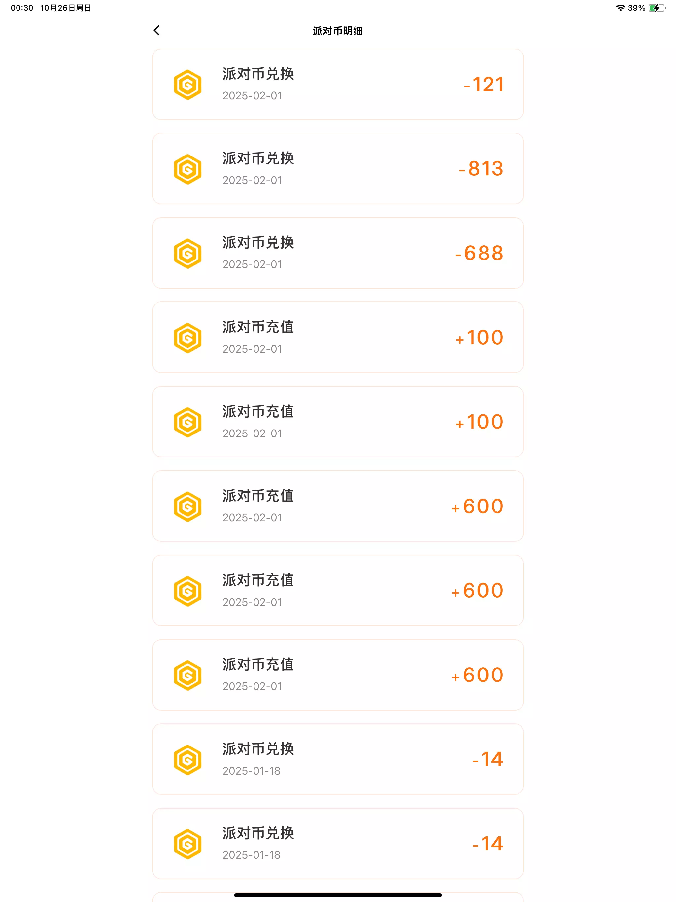Tap the coin icon in the -121 entry
Viewport: 676px width, 902px height.
187,85
